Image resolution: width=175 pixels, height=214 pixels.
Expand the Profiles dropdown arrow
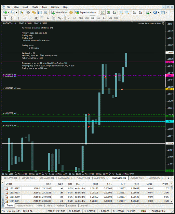coord(16,12)
